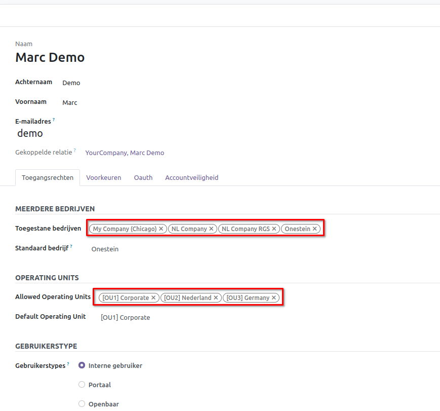Remove My Company (Chicago) tag
The height and width of the screenshot is (411, 440).
[161, 229]
